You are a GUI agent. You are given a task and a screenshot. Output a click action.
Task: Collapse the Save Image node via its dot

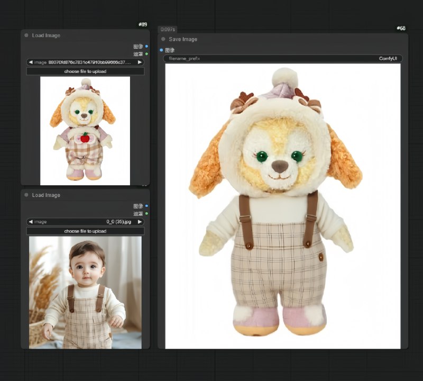[163, 39]
